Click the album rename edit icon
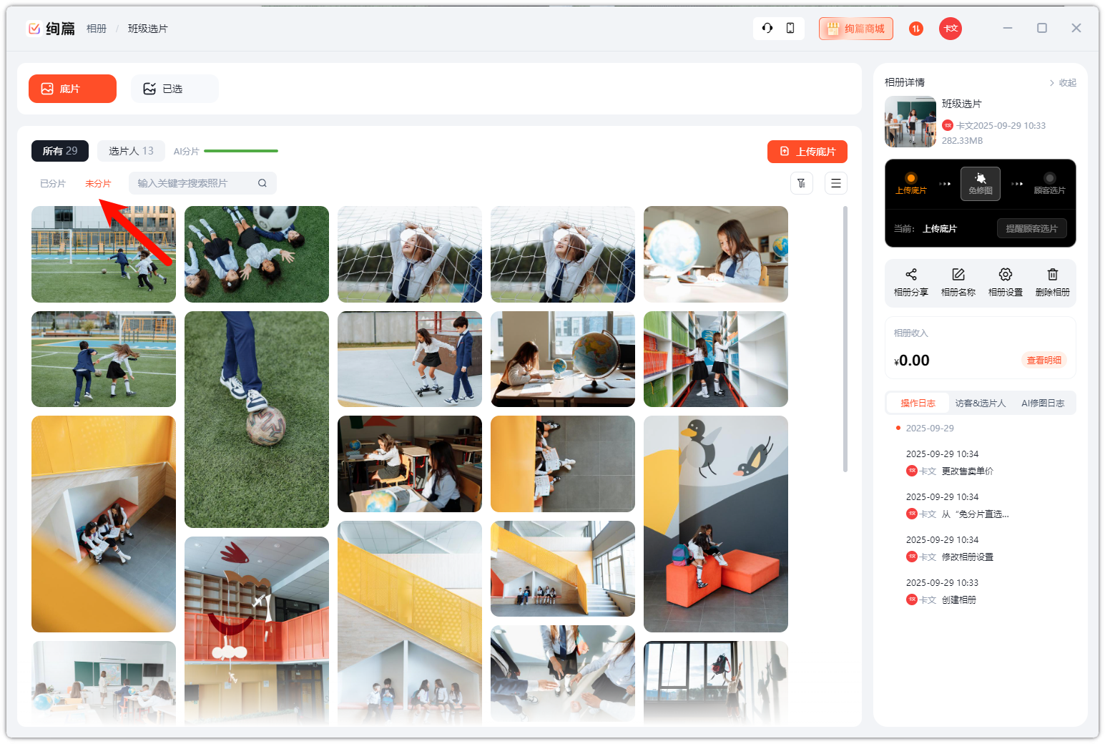 click(958, 275)
